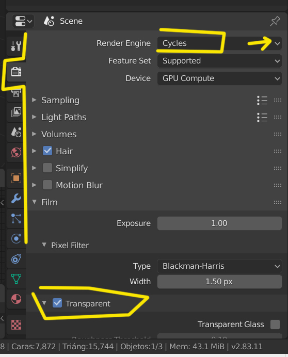This screenshot has height=357, width=288.
Task: Select the Render properties tab
Action: point(16,72)
